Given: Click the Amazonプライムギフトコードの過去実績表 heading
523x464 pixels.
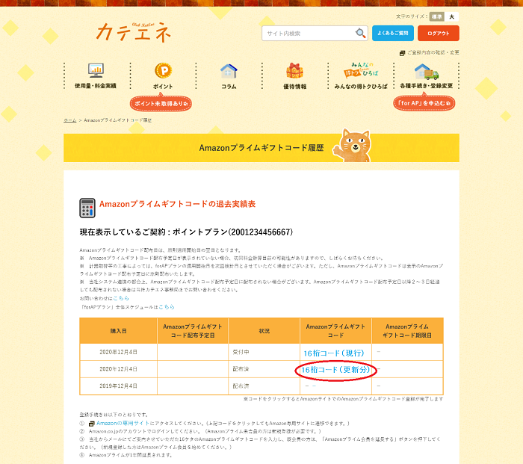Looking at the screenshot, I should (178, 204).
